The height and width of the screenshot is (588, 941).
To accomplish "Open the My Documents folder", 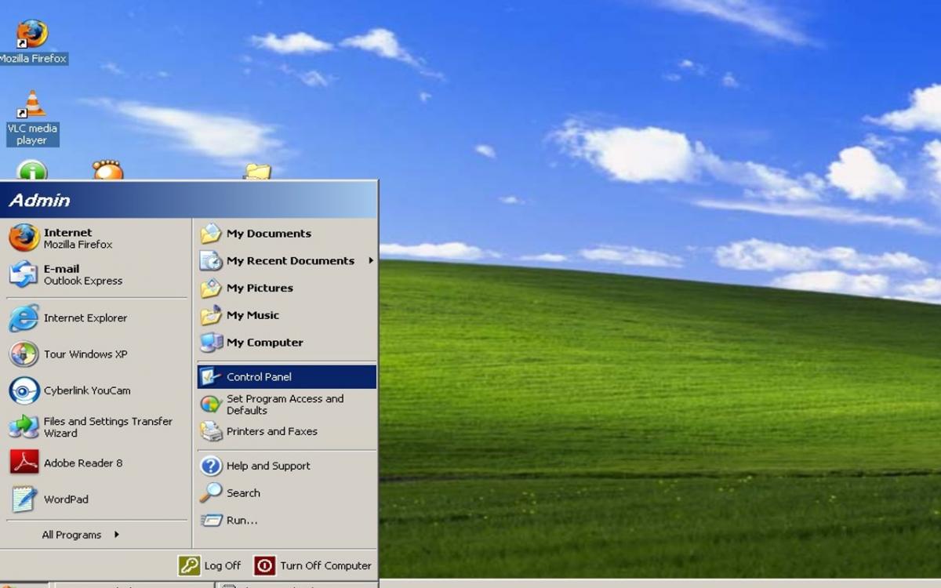I will pos(287,234).
